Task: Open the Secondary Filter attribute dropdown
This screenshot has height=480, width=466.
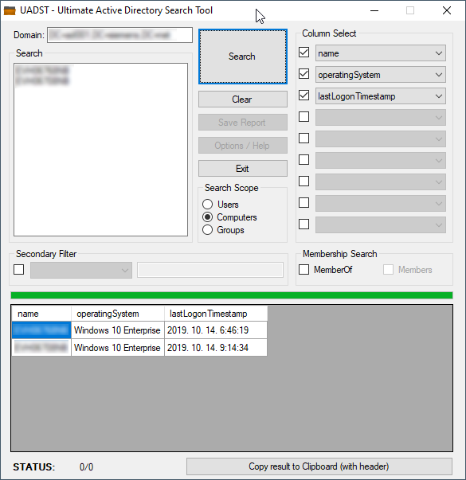Action: click(81, 270)
